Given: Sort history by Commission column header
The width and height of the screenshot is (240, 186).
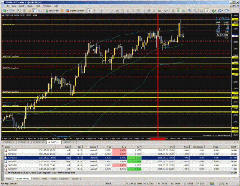Looking at the screenshot, I should pyautogui.click(x=198, y=147).
